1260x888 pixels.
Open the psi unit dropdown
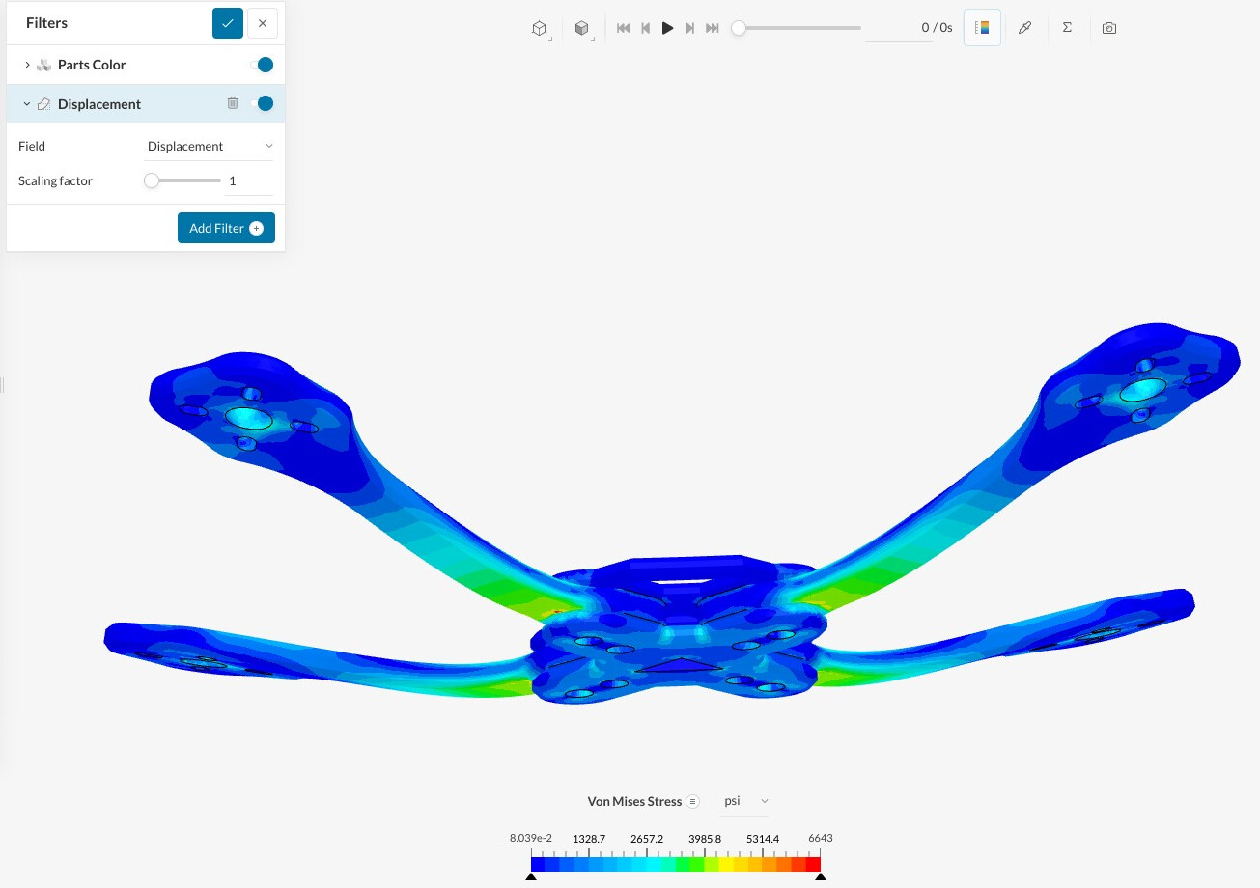(746, 801)
